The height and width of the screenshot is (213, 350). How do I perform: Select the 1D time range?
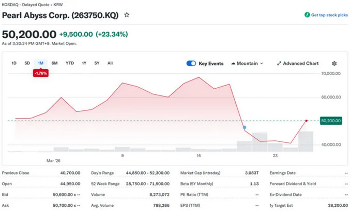tap(14, 63)
